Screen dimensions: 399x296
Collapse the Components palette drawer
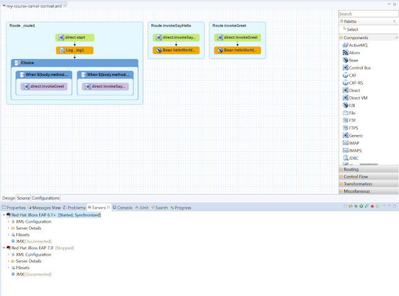368,37
